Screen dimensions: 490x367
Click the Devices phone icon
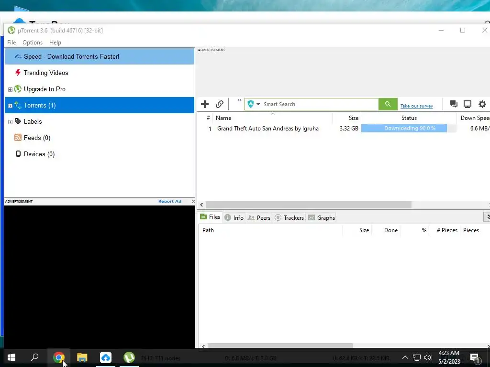(18, 153)
